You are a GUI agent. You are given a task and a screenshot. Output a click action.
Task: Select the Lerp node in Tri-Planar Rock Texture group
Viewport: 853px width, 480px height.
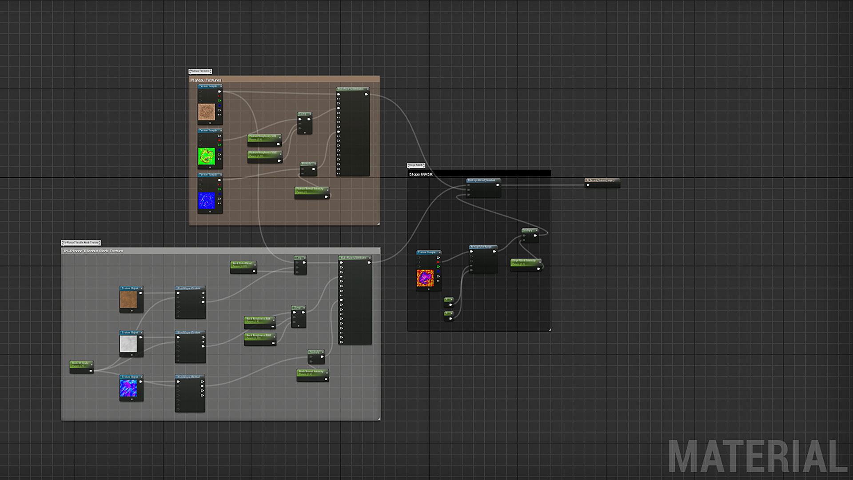click(x=299, y=258)
